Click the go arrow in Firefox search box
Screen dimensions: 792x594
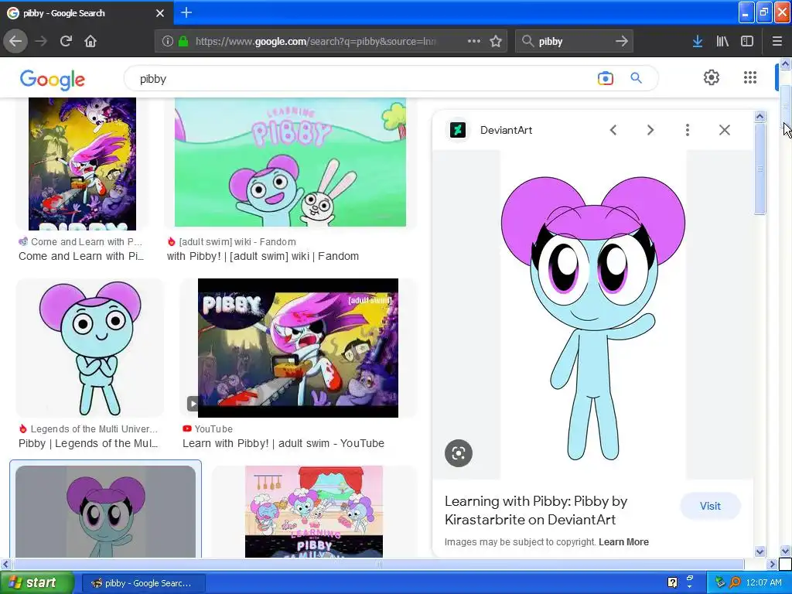coord(622,42)
